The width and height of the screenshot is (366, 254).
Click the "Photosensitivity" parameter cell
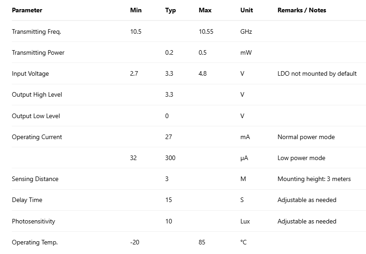click(33, 221)
